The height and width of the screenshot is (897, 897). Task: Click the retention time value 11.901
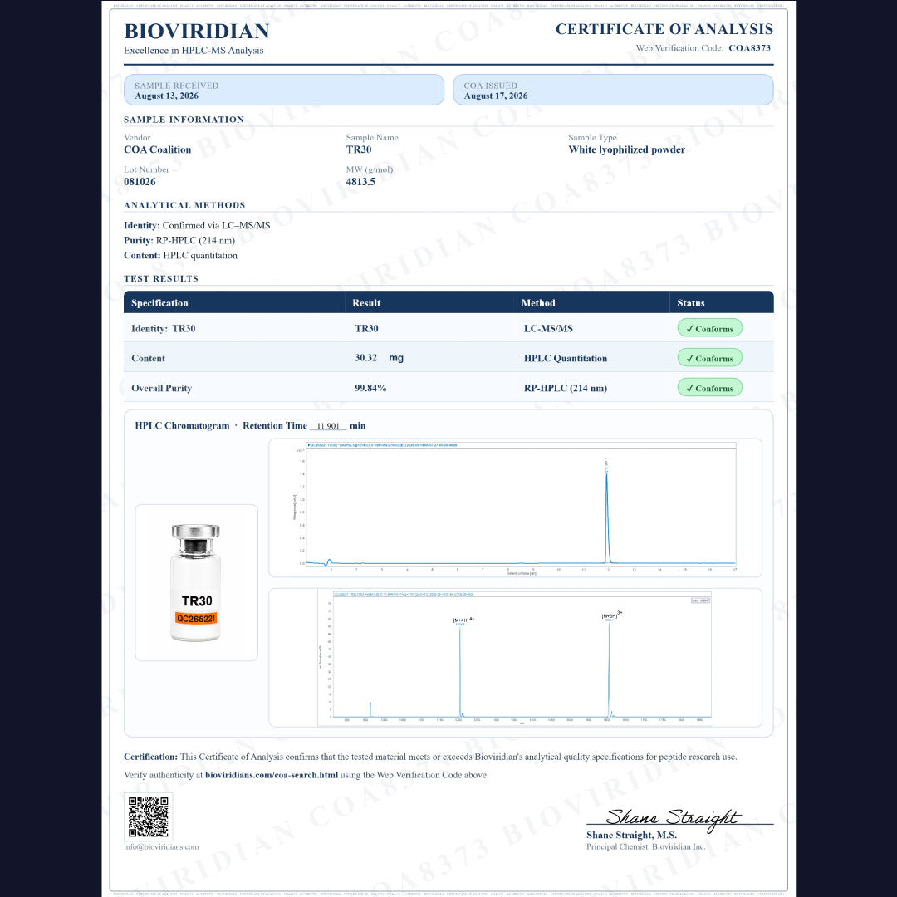pyautogui.click(x=328, y=426)
